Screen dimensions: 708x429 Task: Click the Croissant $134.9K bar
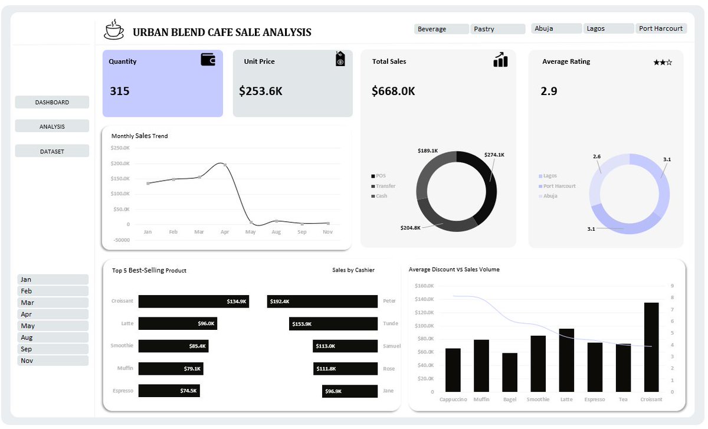194,301
